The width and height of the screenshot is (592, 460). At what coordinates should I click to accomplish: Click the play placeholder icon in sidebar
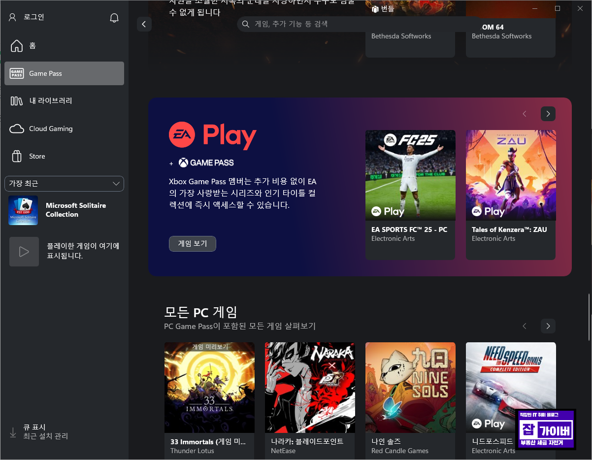(x=24, y=252)
